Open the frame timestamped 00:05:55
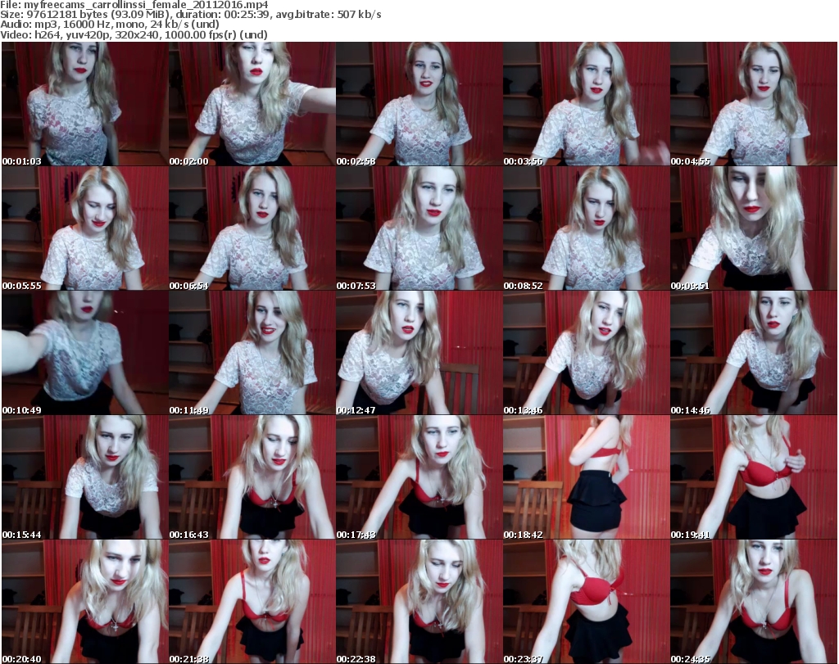Screen dimensions: 839x664 click(84, 228)
